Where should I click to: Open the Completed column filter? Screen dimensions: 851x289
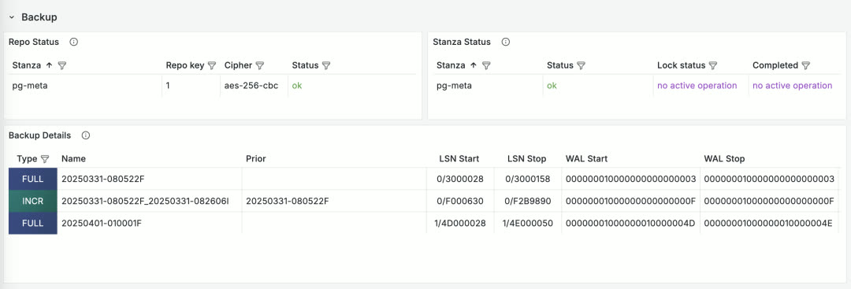click(805, 65)
